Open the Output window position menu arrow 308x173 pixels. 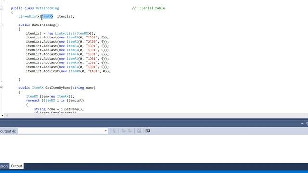point(302,124)
